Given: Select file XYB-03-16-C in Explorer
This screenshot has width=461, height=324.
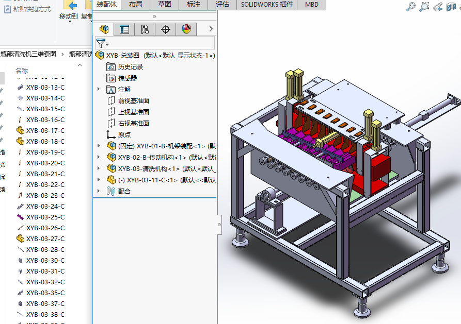Looking at the screenshot, I should click(41, 120).
